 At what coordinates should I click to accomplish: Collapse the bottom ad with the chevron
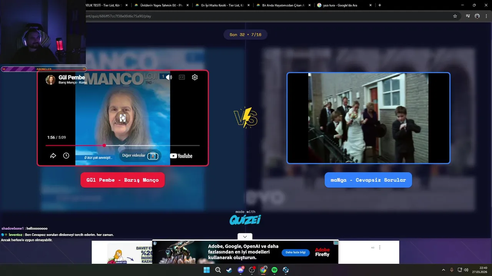tap(245, 237)
